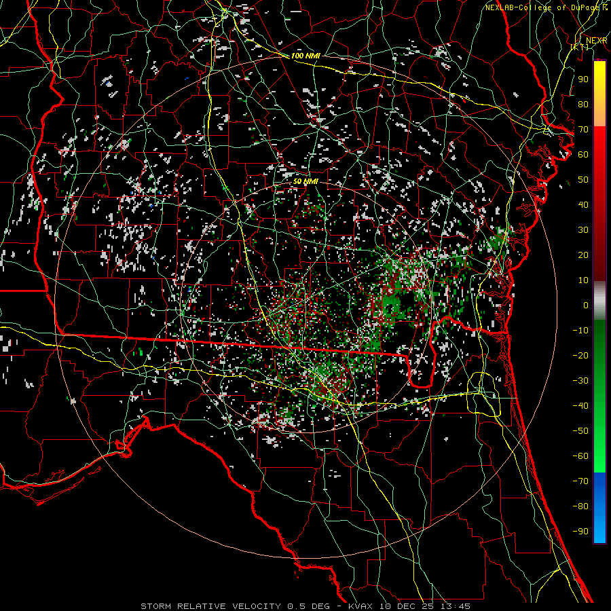Click the light blue bottom segment of color bar
Screen dimensions: 611x611
[x=599, y=530]
